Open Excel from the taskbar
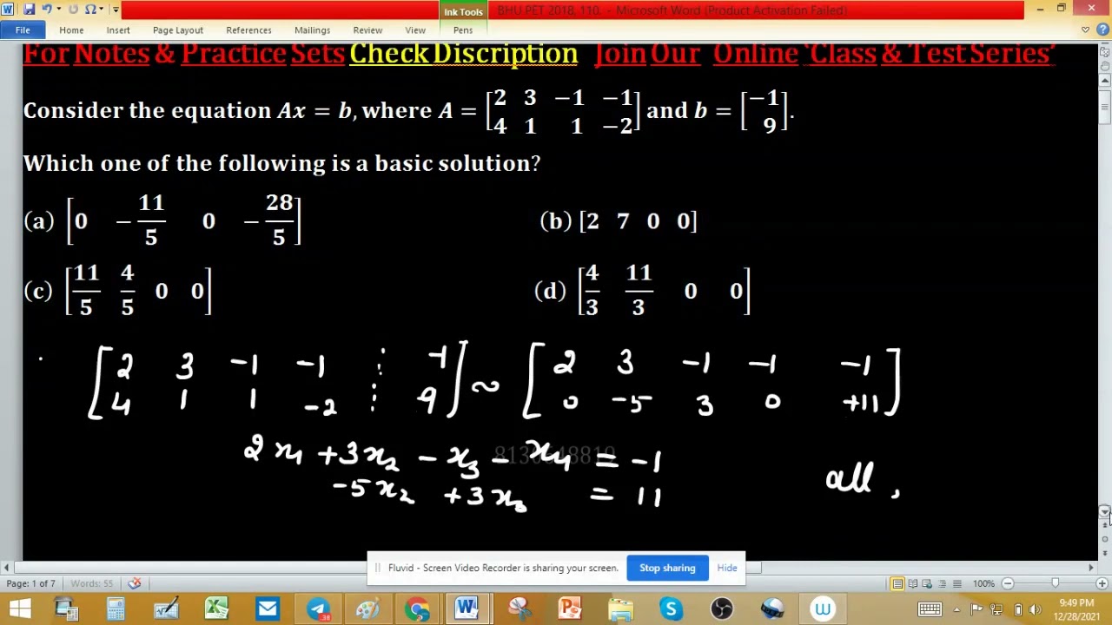The image size is (1112, 625). (x=216, y=609)
